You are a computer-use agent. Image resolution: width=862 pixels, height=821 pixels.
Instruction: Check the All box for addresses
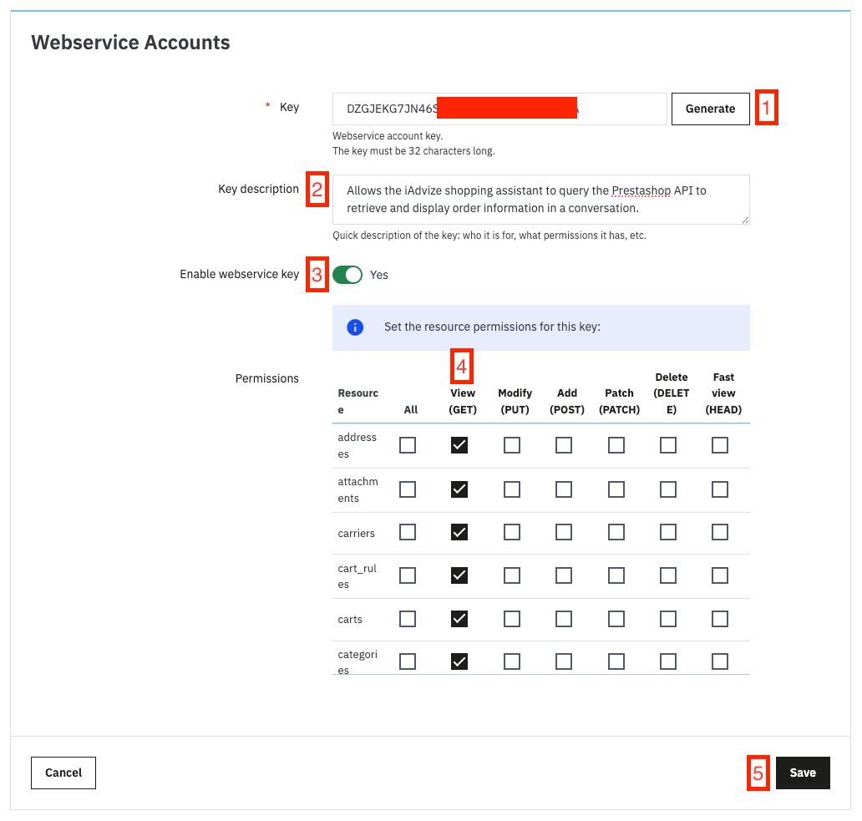pyautogui.click(x=408, y=445)
